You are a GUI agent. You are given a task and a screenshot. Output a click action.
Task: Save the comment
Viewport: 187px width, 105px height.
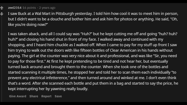coord(58,96)
